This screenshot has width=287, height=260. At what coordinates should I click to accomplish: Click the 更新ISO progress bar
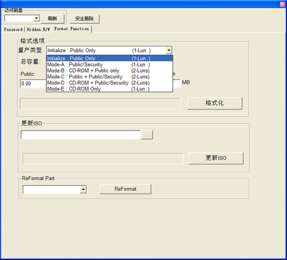(103, 159)
